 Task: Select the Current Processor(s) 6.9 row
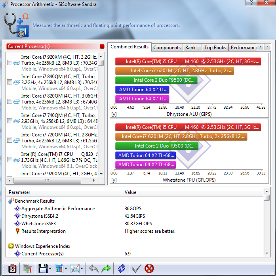(135, 254)
